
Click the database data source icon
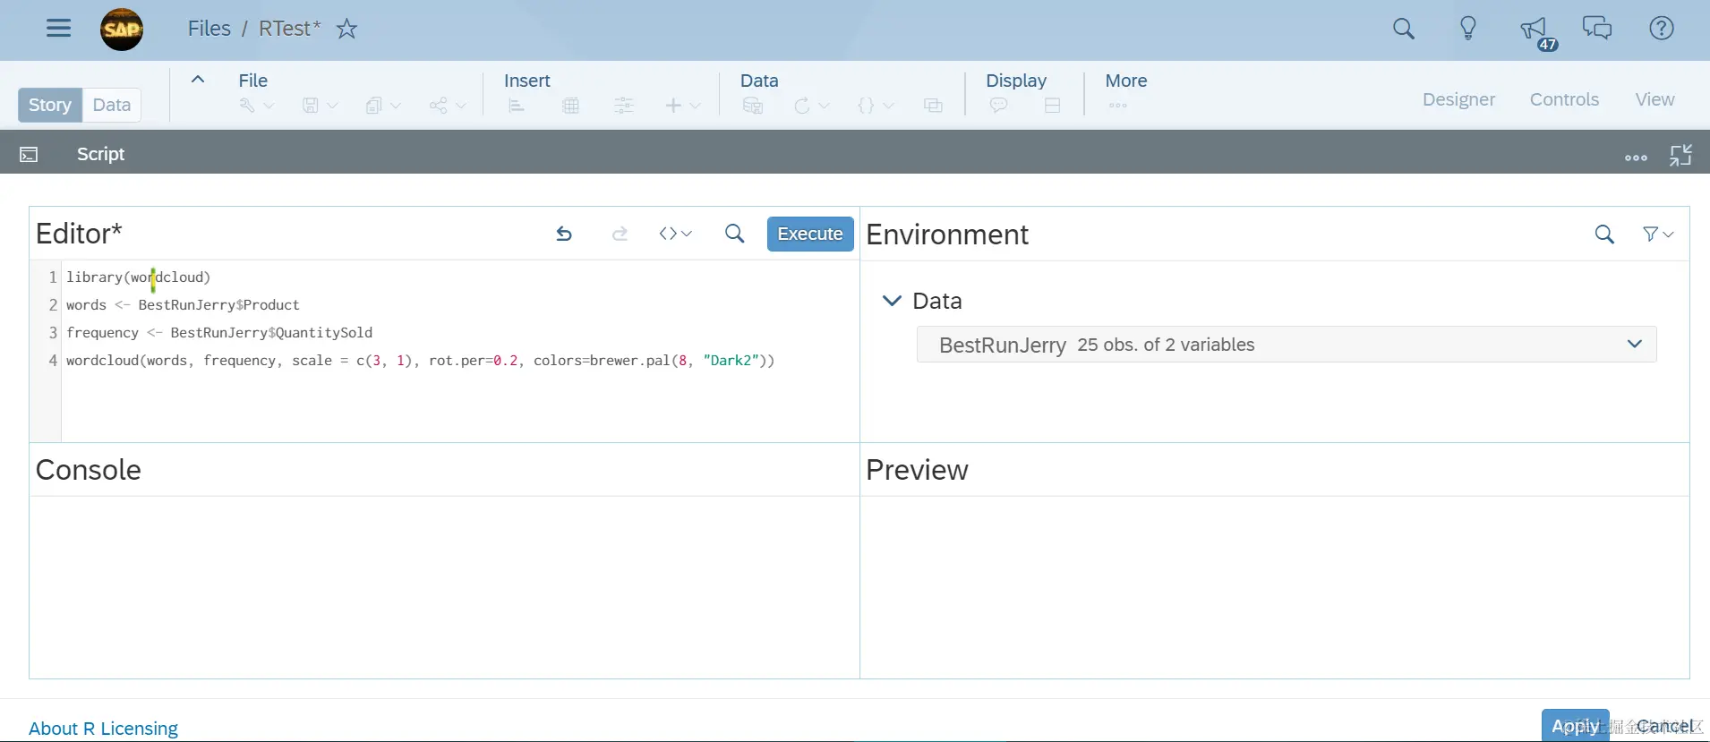click(753, 106)
